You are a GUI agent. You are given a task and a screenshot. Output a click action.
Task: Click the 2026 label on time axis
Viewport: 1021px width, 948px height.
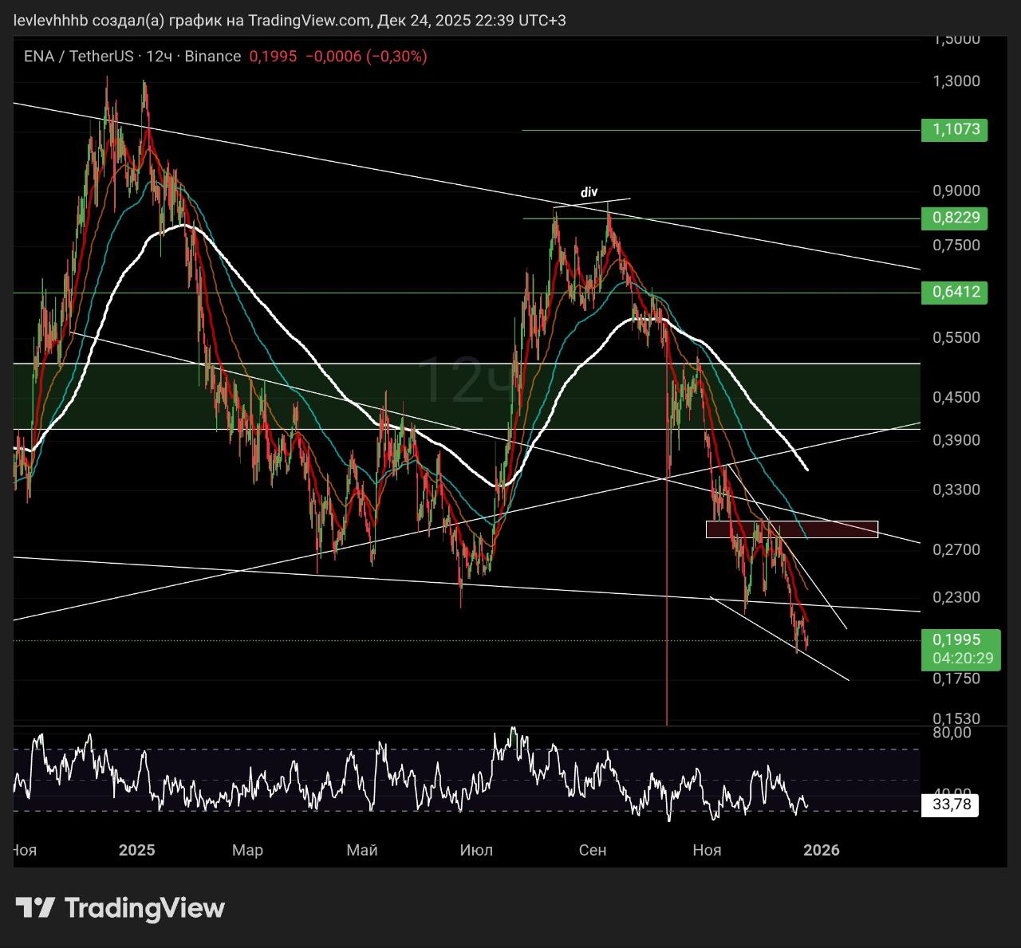pos(821,850)
